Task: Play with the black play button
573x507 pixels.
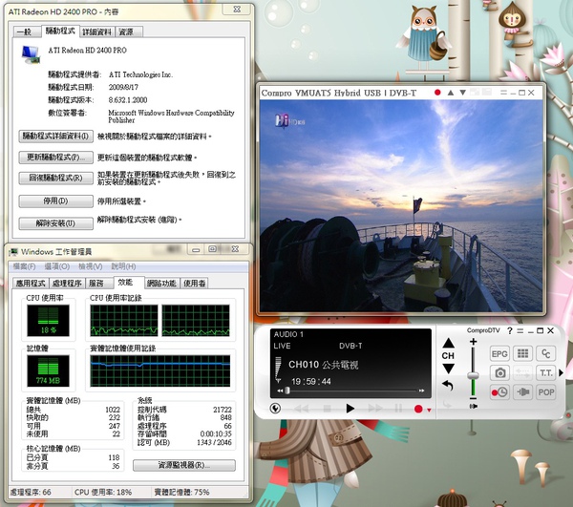Action: [x=350, y=409]
